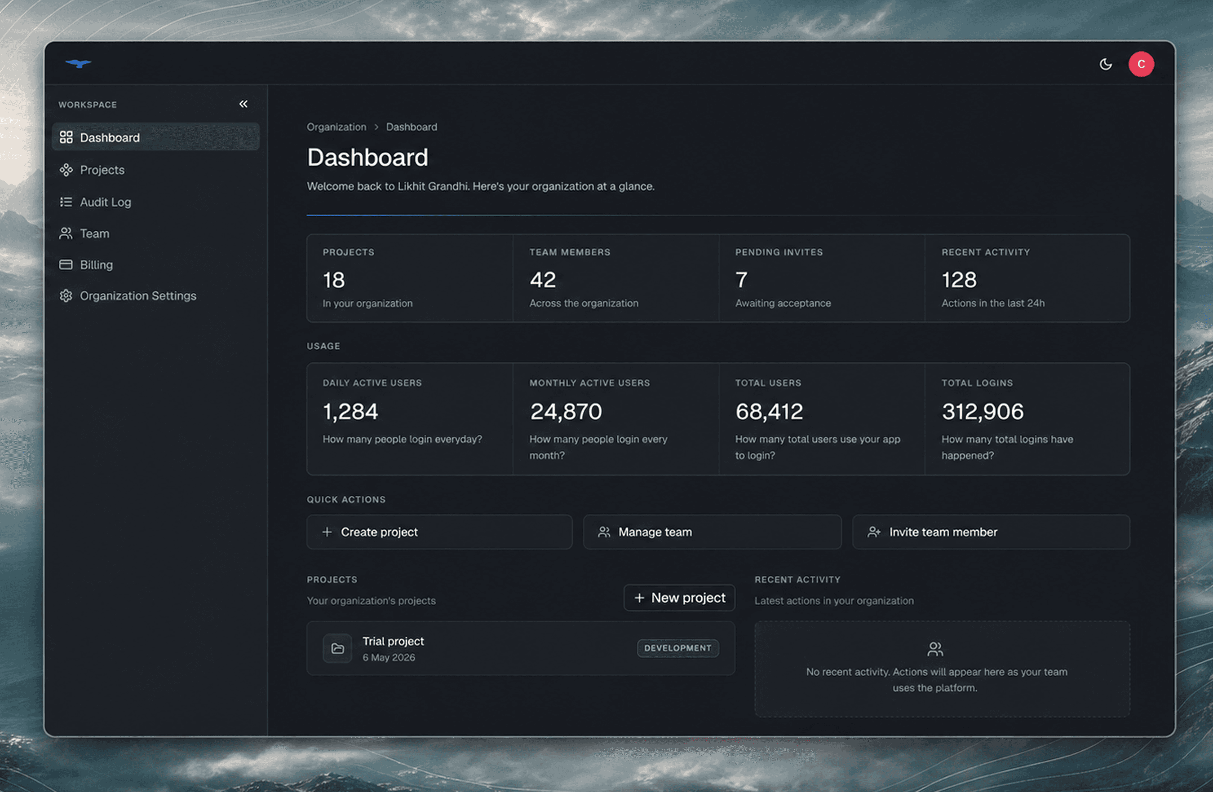Image resolution: width=1213 pixels, height=792 pixels.
Task: Click the Monthly Active Users value 24,870
Action: [x=566, y=412]
